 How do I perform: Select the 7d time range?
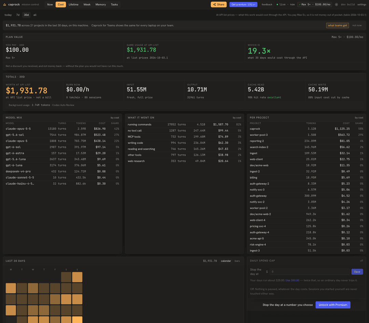pos(18,15)
